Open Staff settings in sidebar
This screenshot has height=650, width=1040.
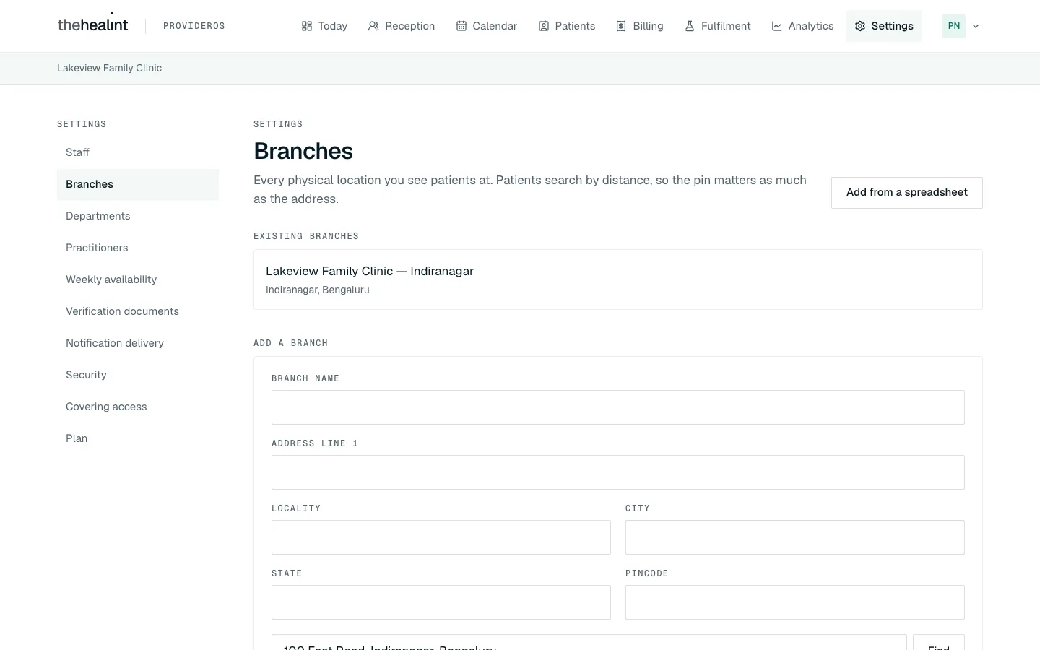point(138,152)
